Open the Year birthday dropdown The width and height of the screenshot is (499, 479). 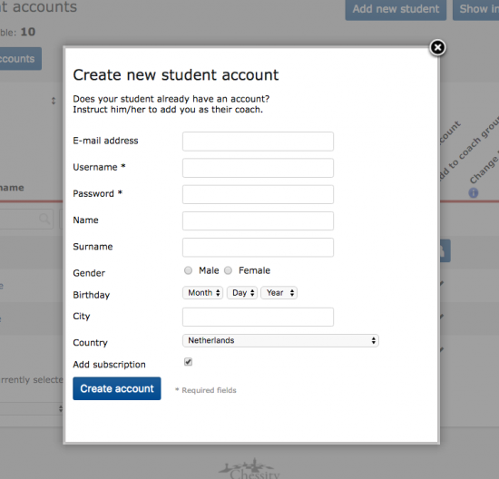coord(279,293)
